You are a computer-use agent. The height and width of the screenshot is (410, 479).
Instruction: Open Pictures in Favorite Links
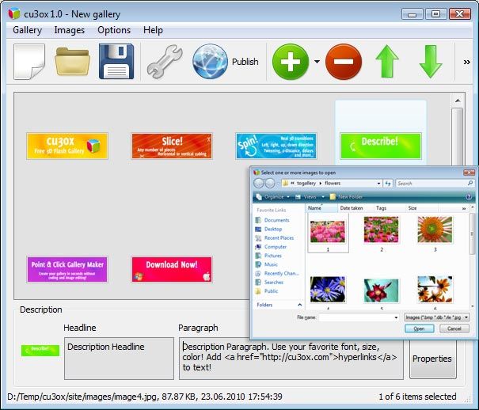[269, 256]
